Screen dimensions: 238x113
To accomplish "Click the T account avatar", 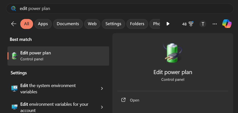I will coord(203,24).
